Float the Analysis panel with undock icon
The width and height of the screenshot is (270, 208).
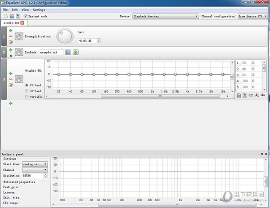point(262,154)
